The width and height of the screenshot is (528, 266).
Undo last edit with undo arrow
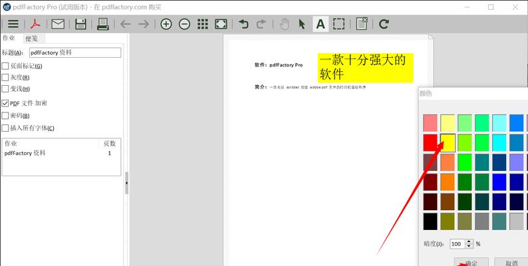243,24
